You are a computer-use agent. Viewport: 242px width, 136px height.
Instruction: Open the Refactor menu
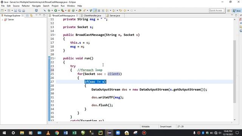[x=26, y=6]
